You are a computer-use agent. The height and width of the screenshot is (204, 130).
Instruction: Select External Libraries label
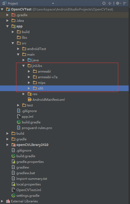coord(24,201)
